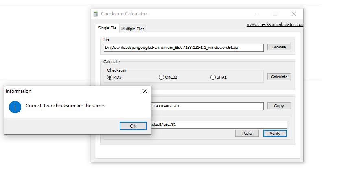339x182 pixels.
Task: Switch to the Single File tab
Action: 107,28
